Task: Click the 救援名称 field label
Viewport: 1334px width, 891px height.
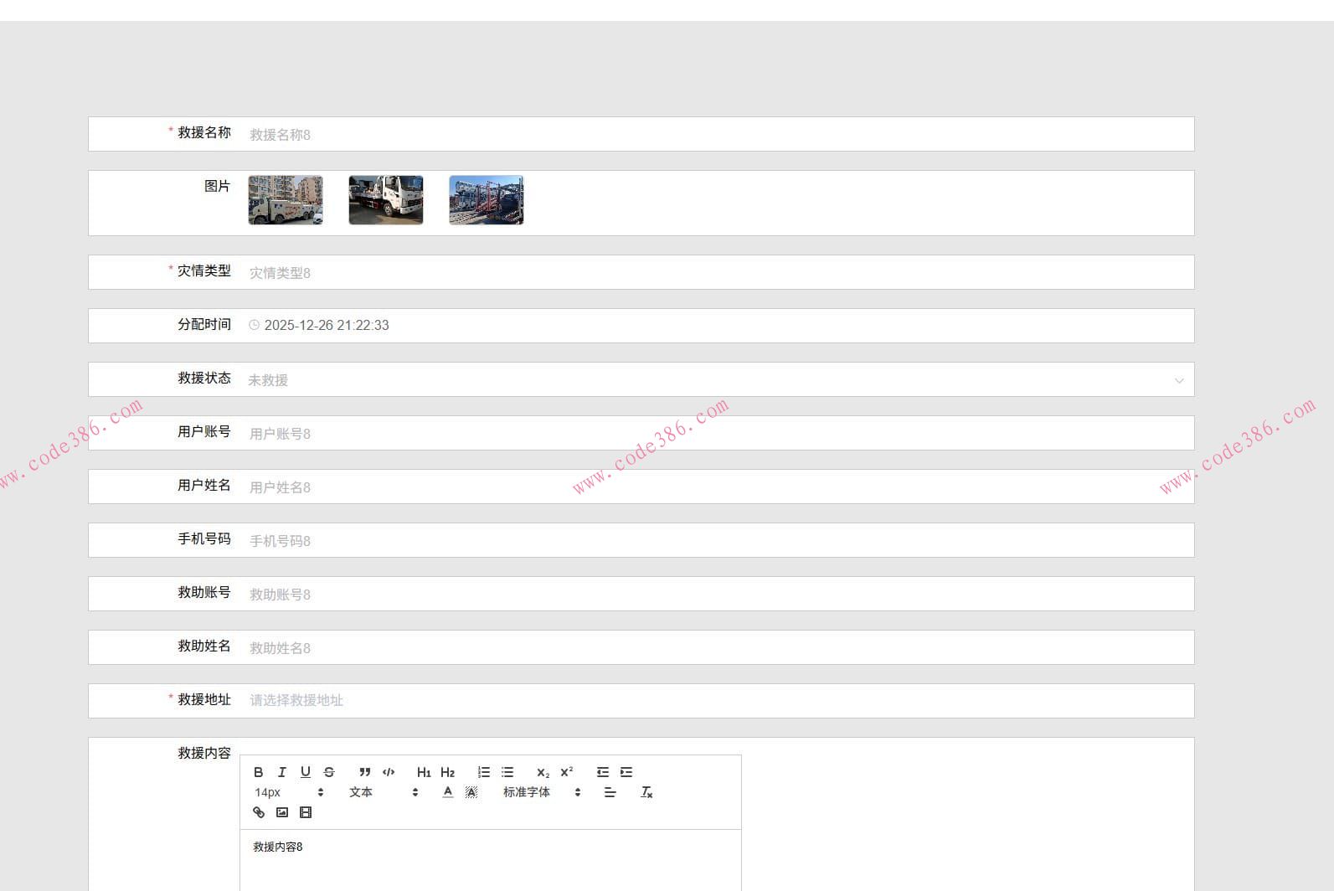Action: [204, 132]
